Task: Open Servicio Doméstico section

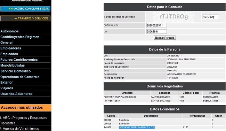Action: (x=16, y=71)
